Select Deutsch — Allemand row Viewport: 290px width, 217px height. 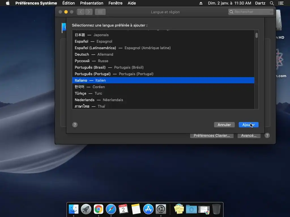point(163,55)
